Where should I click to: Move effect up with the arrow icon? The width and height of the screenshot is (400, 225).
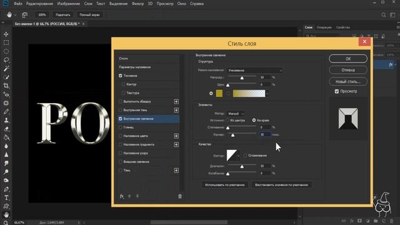point(129,196)
